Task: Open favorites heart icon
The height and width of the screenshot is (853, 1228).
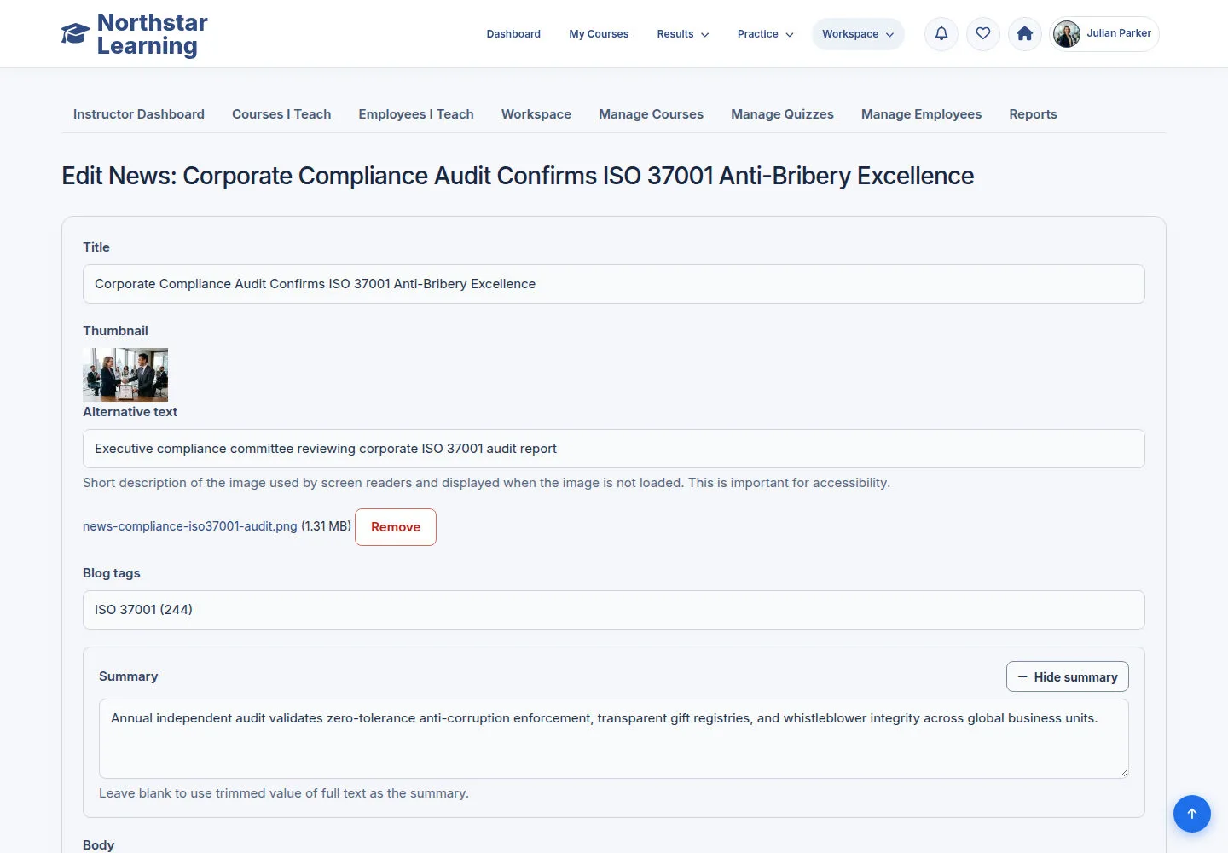Action: pos(983,34)
